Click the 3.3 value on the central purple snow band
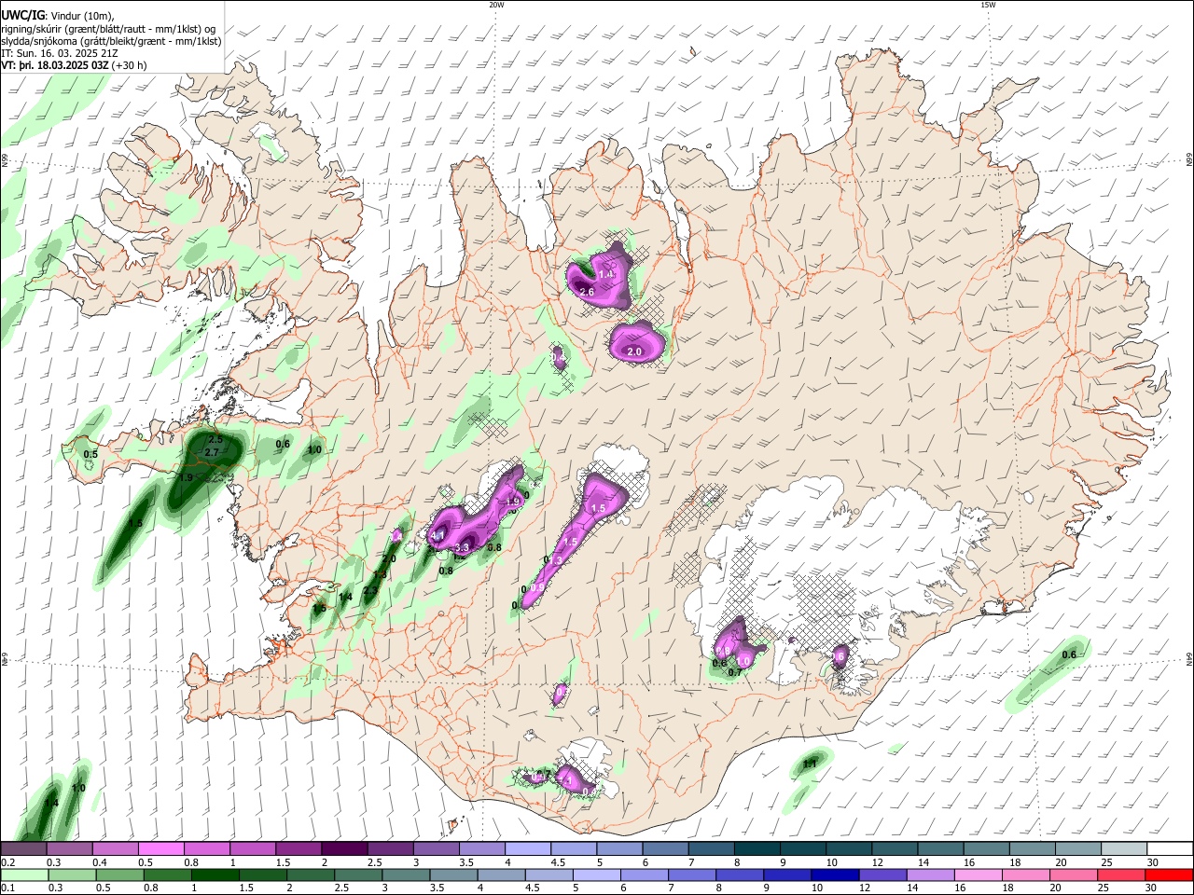 click(461, 548)
